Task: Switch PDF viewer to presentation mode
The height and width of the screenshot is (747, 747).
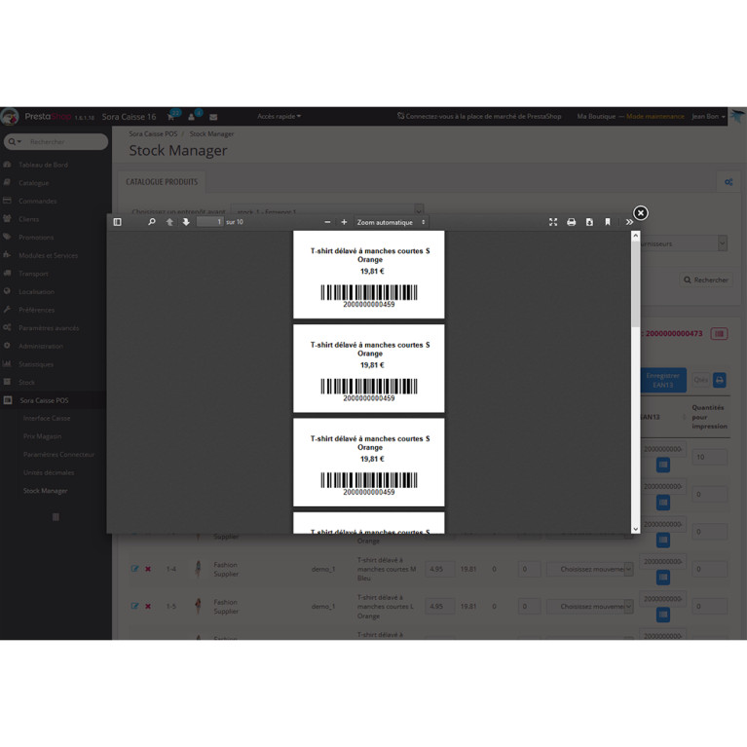Action: (553, 222)
